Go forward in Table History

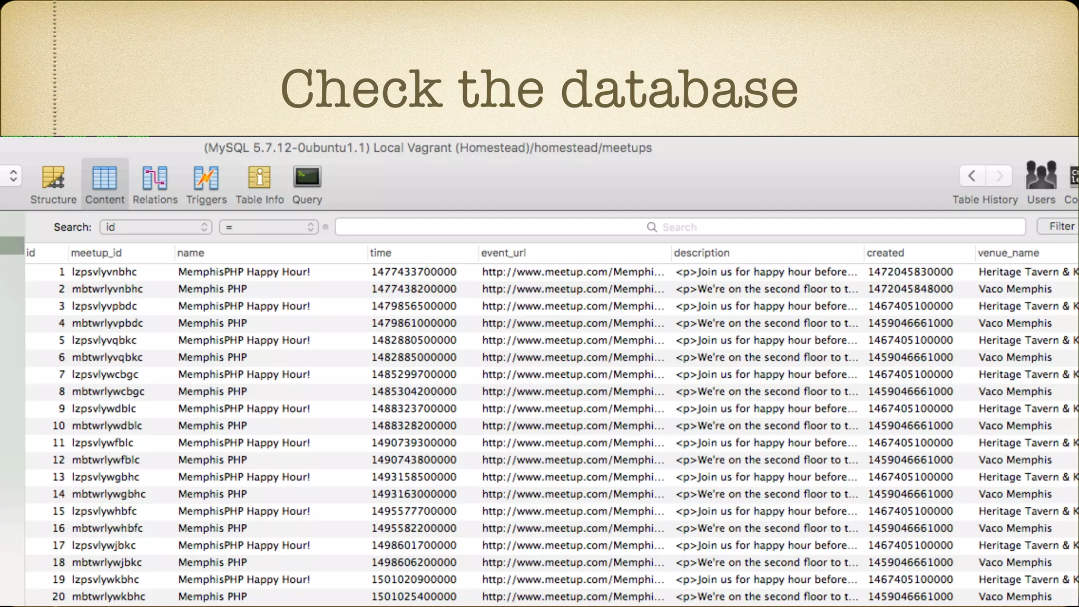tap(999, 176)
